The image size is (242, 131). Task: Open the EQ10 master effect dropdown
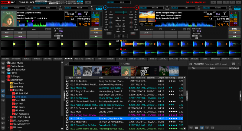[122, 2]
